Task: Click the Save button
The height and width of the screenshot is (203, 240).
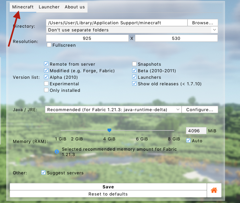Action: click(108, 187)
